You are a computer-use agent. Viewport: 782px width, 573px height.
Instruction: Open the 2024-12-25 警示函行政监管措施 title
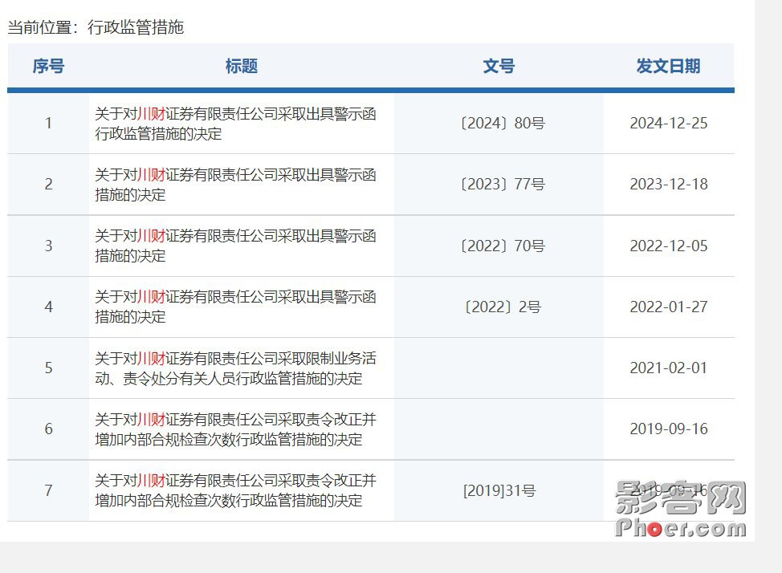[x=235, y=124]
